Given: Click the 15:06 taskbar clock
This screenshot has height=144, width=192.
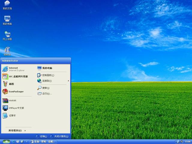Looking at the screenshot, I should [x=187, y=142].
